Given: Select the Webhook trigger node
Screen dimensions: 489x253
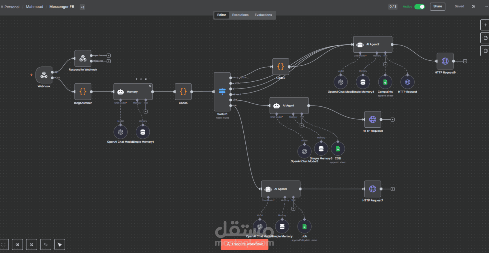Looking at the screenshot, I should click(x=44, y=75).
